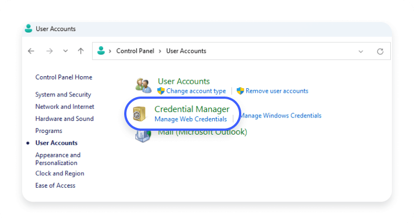Click shield icon beside Remove user accounts
414x224 pixels.
click(x=240, y=91)
